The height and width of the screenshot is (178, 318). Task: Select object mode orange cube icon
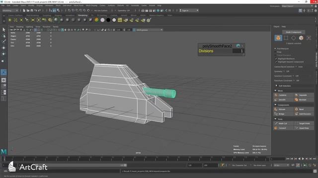278,38
